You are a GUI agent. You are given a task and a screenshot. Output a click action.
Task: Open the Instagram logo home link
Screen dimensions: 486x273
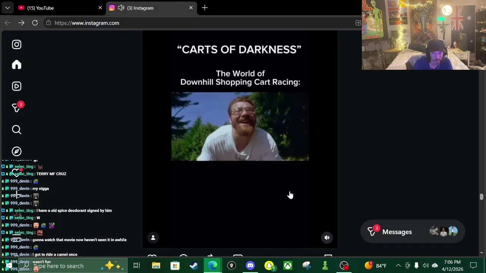[x=16, y=44]
